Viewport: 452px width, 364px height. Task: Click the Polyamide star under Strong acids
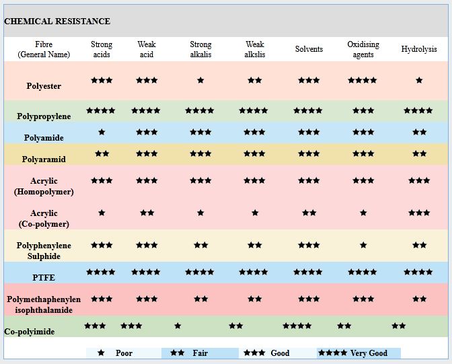[102, 133]
